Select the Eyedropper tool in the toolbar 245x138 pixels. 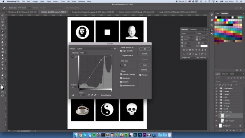[2, 32]
